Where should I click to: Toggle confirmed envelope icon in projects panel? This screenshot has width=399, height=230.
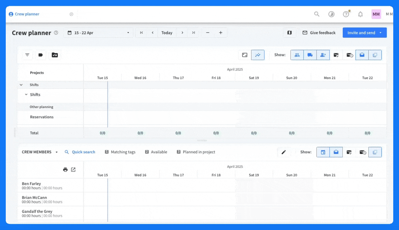tap(336, 55)
